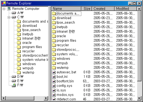This screenshot has width=143, height=102.
Task: Click the tree scroll left arrow
Action: tap(4, 98)
